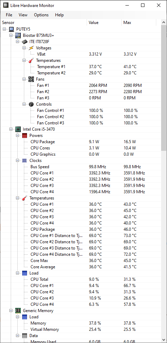167x343 pixels.
Task: Click the Fans group fan icon
Action: pyautogui.click(x=31, y=79)
